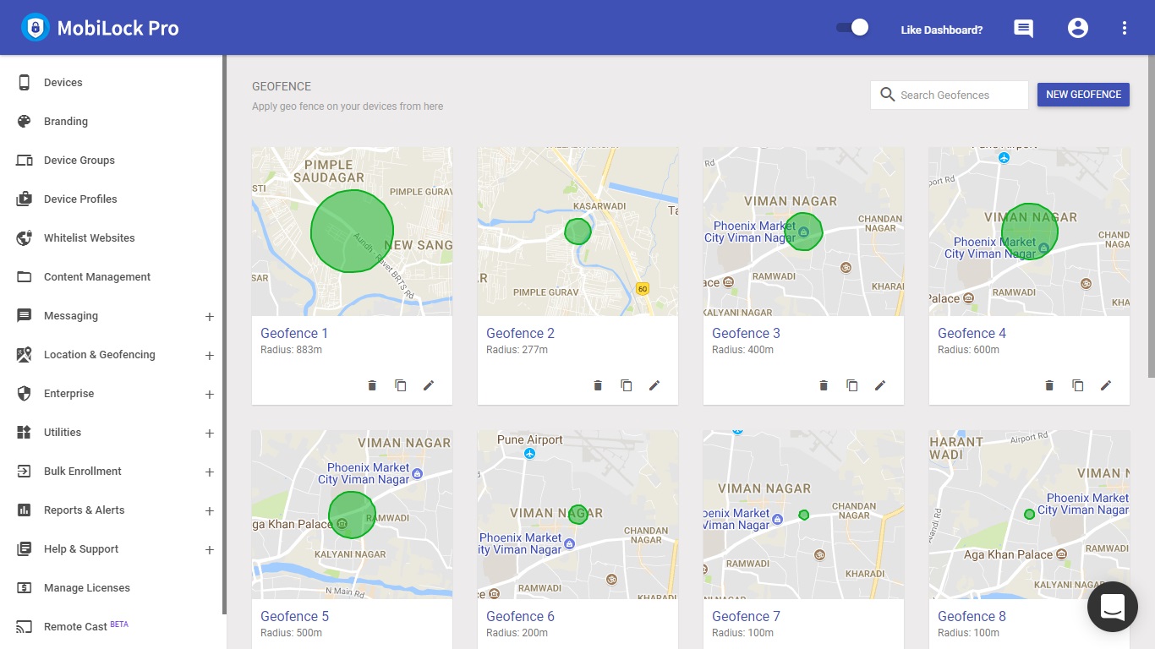Open the three-dot more options menu
The width and height of the screenshot is (1155, 649).
(x=1124, y=28)
